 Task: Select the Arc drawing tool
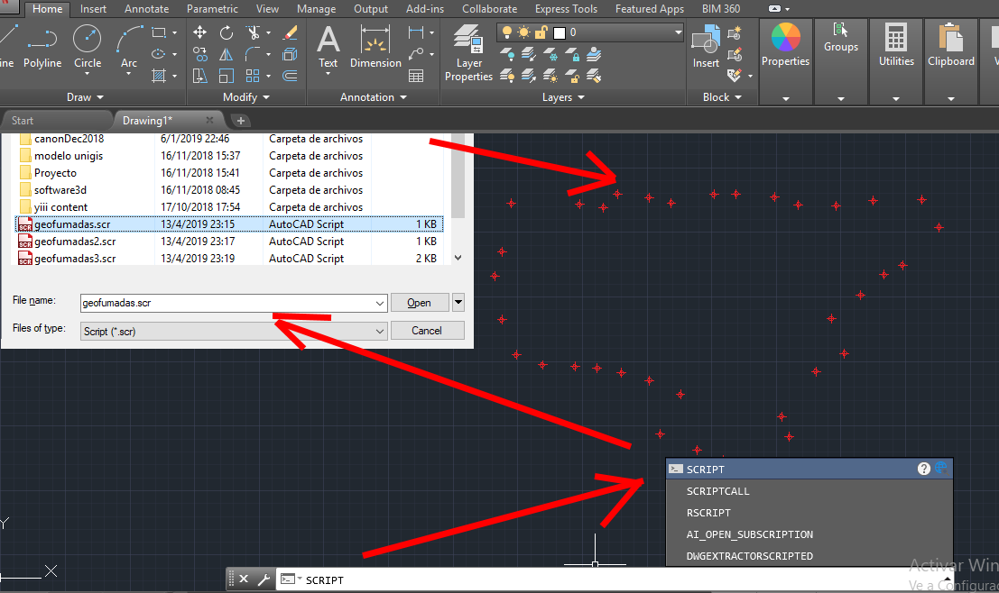[x=129, y=50]
